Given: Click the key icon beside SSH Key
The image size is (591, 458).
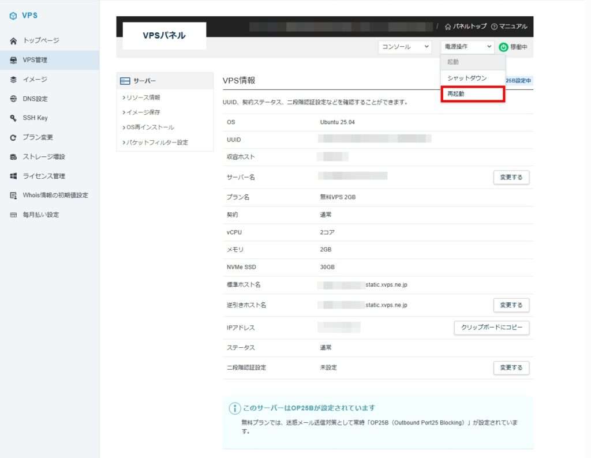Looking at the screenshot, I should (13, 118).
